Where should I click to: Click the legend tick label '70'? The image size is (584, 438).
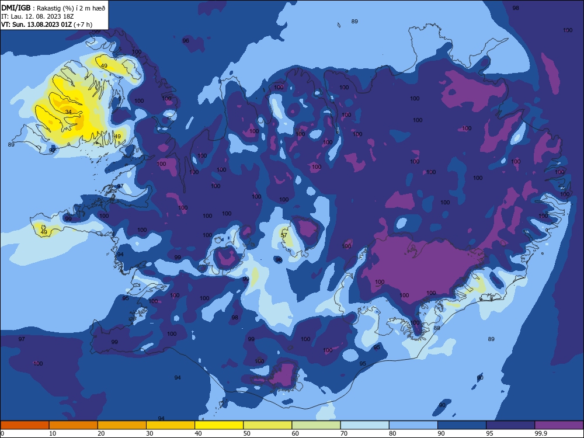point(344,433)
